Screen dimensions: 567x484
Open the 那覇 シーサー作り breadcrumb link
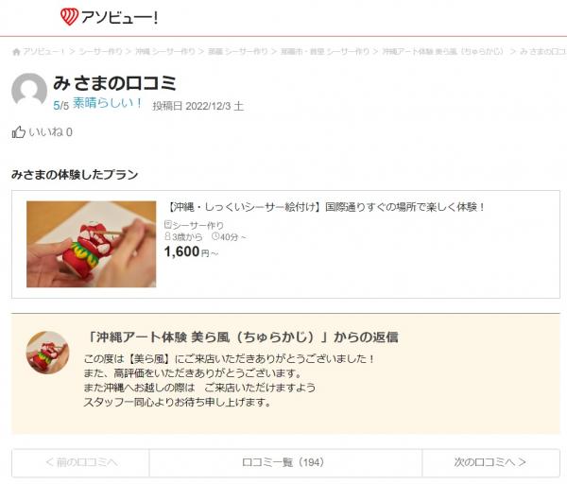pos(238,52)
